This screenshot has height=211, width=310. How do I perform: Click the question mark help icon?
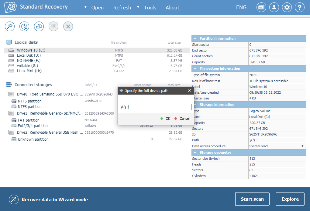300,8
